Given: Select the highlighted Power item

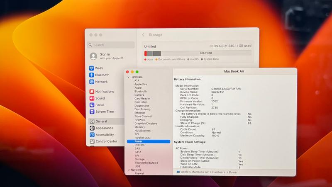Looking at the screenshot, I should [x=149, y=141].
